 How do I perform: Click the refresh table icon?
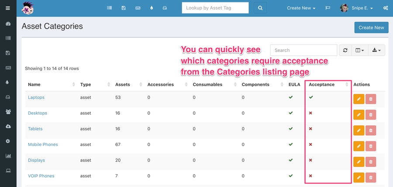point(345,50)
